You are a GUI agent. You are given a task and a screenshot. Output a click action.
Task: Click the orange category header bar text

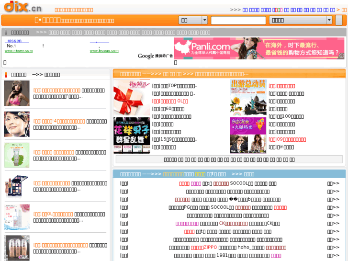click(x=184, y=74)
